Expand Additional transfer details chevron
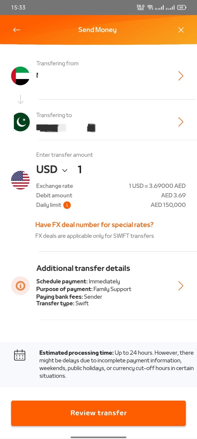 (181, 286)
